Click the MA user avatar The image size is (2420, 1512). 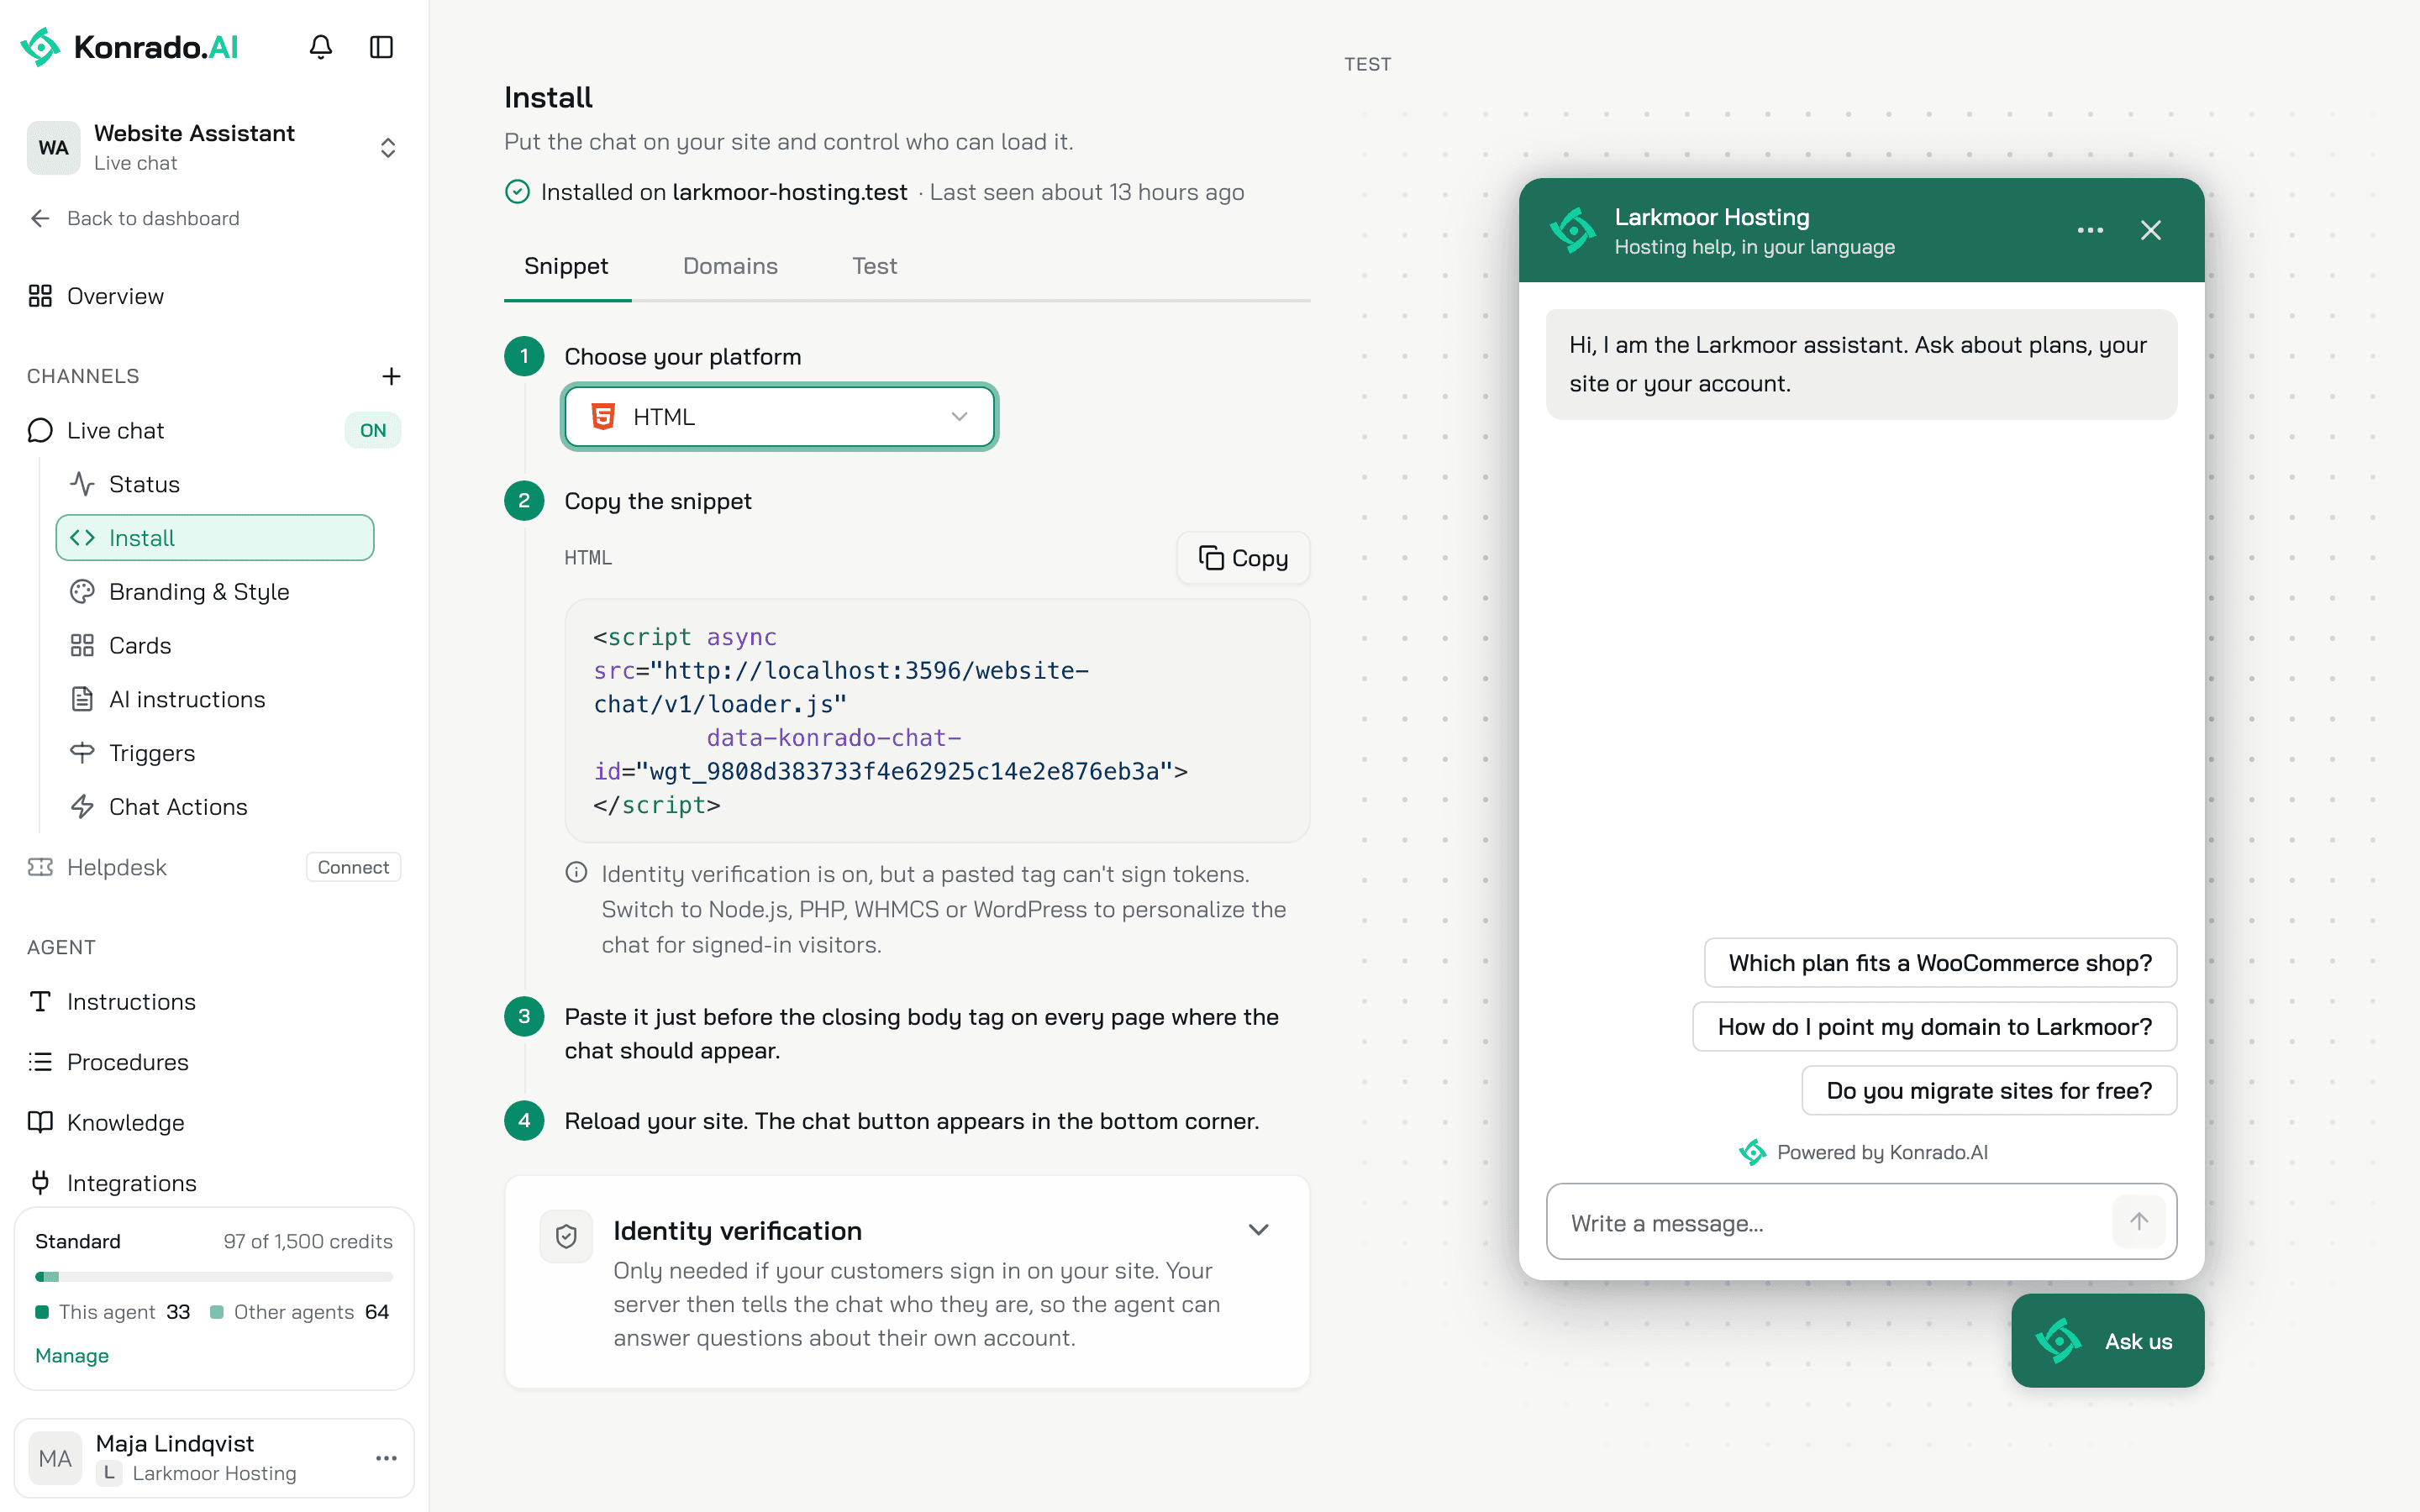click(x=55, y=1459)
